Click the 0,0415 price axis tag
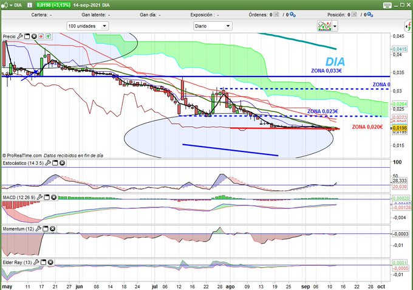The width and height of the screenshot is (413, 290). [x=399, y=49]
